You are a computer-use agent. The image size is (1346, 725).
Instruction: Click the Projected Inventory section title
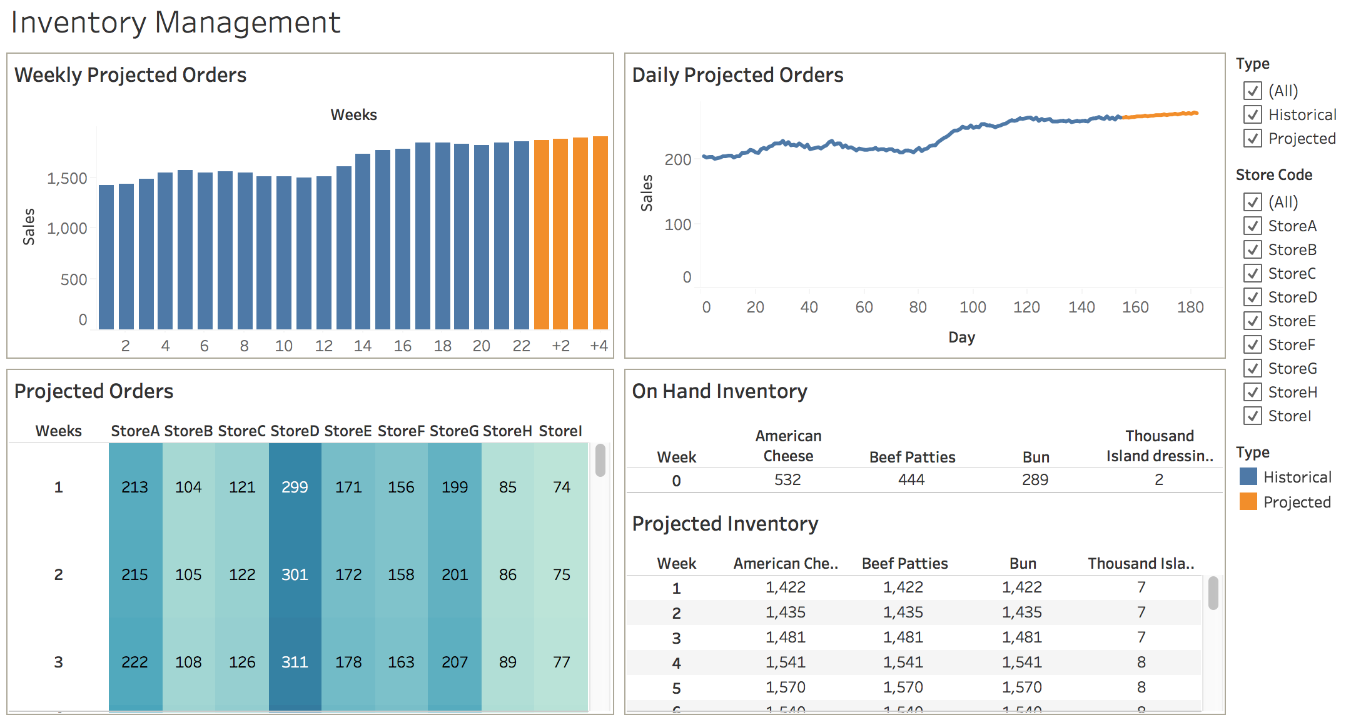point(725,524)
